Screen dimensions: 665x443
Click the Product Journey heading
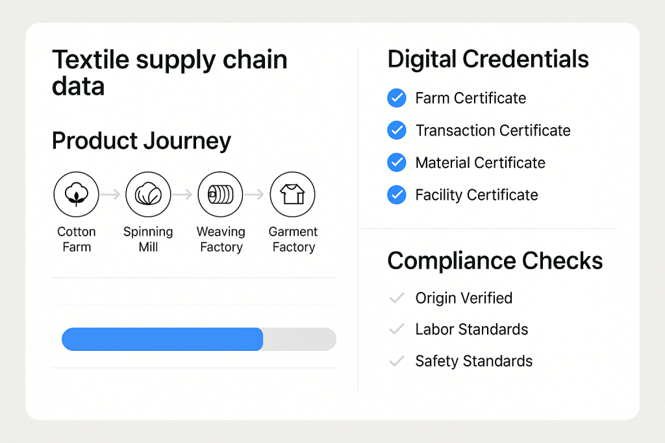141,141
